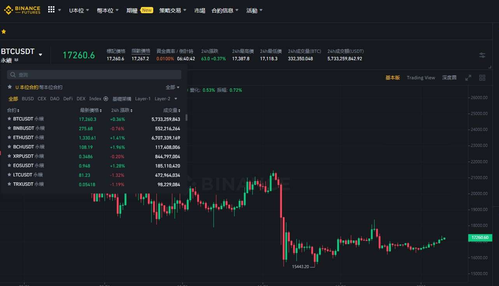Toggle the BTCUSDT symbol selector arrow
499x286 pixels.
tap(40, 55)
